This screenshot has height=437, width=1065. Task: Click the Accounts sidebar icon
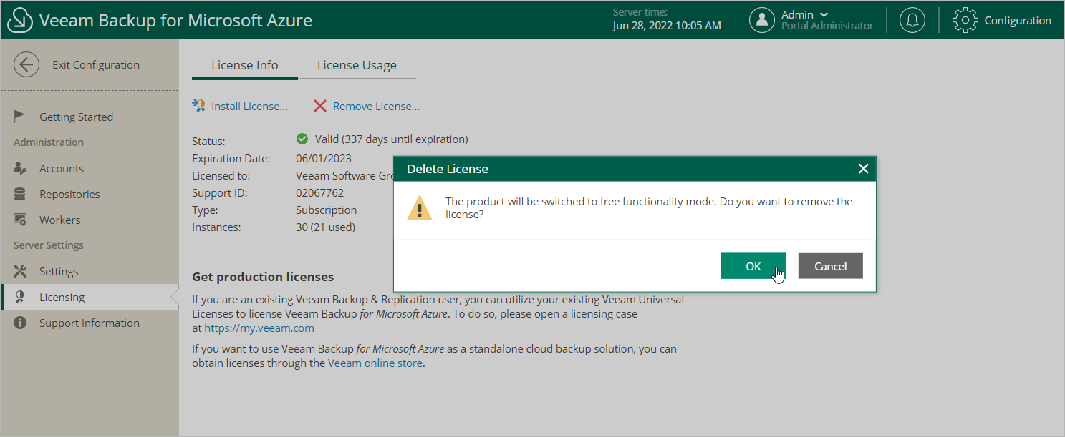click(x=20, y=168)
